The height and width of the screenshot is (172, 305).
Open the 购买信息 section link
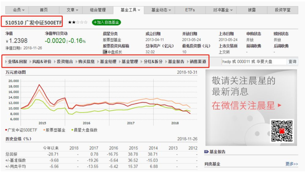point(87,61)
